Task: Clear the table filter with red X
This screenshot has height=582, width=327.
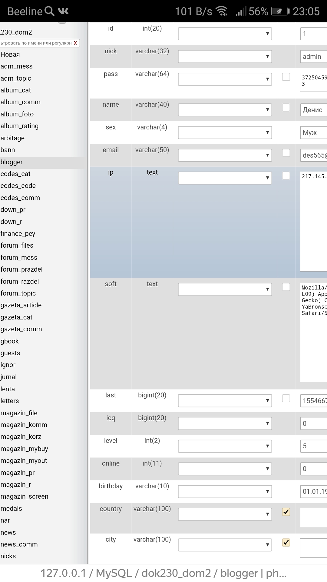Action: click(75, 43)
